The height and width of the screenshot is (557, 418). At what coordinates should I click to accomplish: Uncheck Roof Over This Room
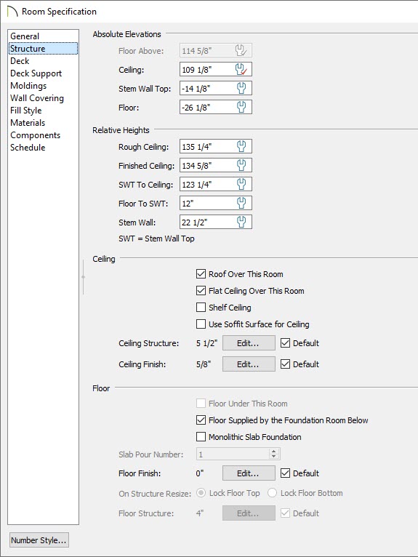tap(201, 274)
